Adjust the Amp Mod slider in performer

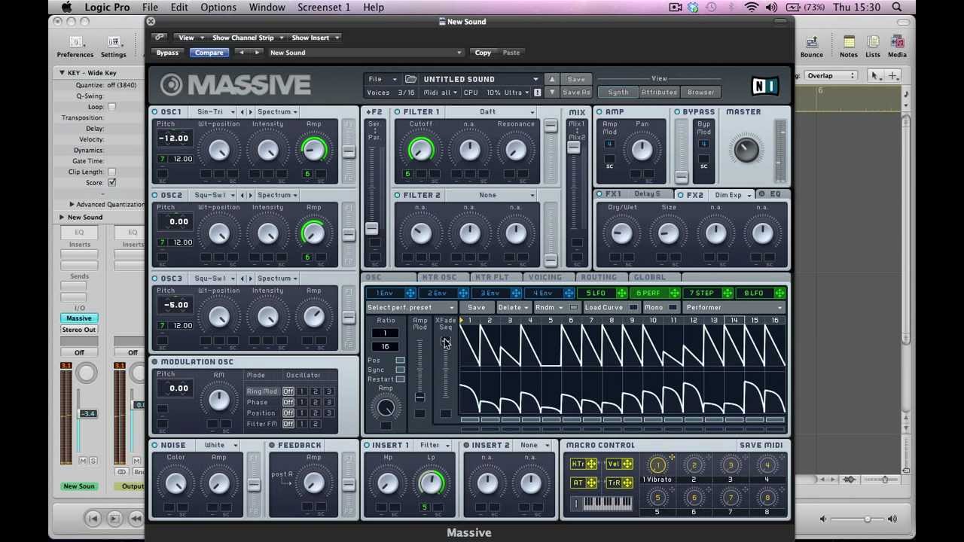pos(419,397)
